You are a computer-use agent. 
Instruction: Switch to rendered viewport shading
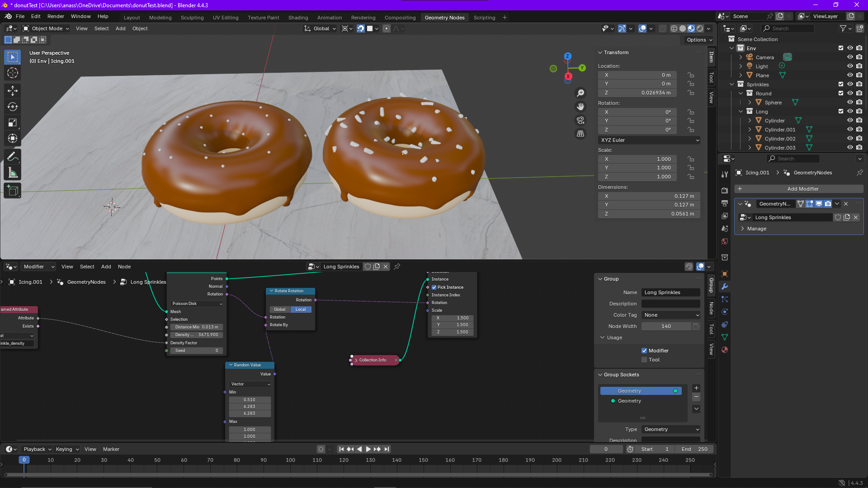700,28
